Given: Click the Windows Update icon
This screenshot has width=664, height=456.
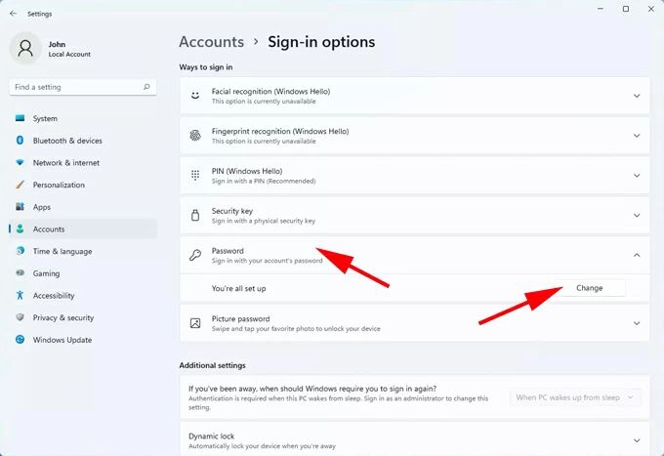Looking at the screenshot, I should click(x=20, y=340).
